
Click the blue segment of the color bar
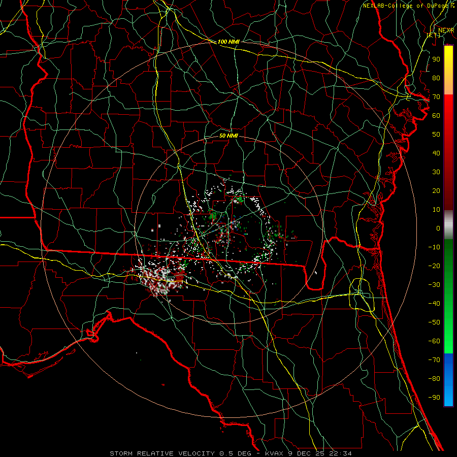click(448, 379)
